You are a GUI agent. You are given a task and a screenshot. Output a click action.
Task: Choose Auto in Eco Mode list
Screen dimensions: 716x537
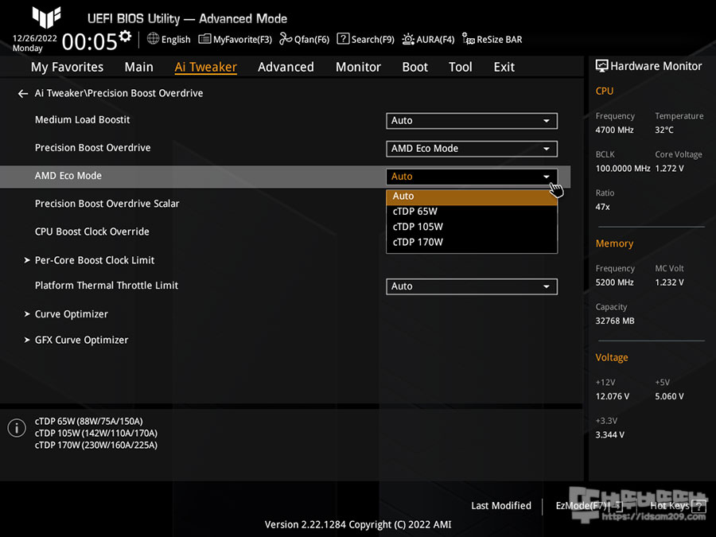tap(472, 197)
